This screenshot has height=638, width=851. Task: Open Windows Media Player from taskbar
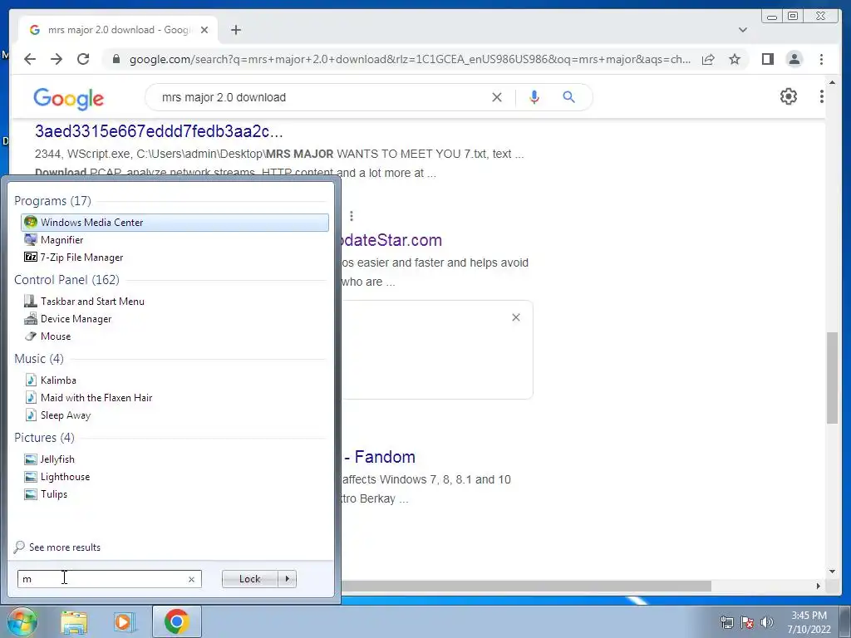(x=125, y=621)
